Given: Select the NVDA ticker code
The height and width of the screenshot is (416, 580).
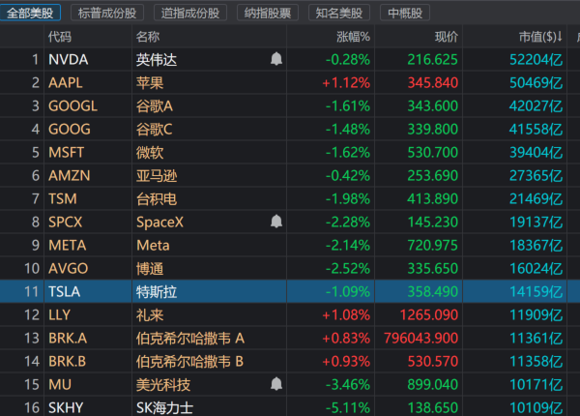Looking at the screenshot, I should [69, 60].
